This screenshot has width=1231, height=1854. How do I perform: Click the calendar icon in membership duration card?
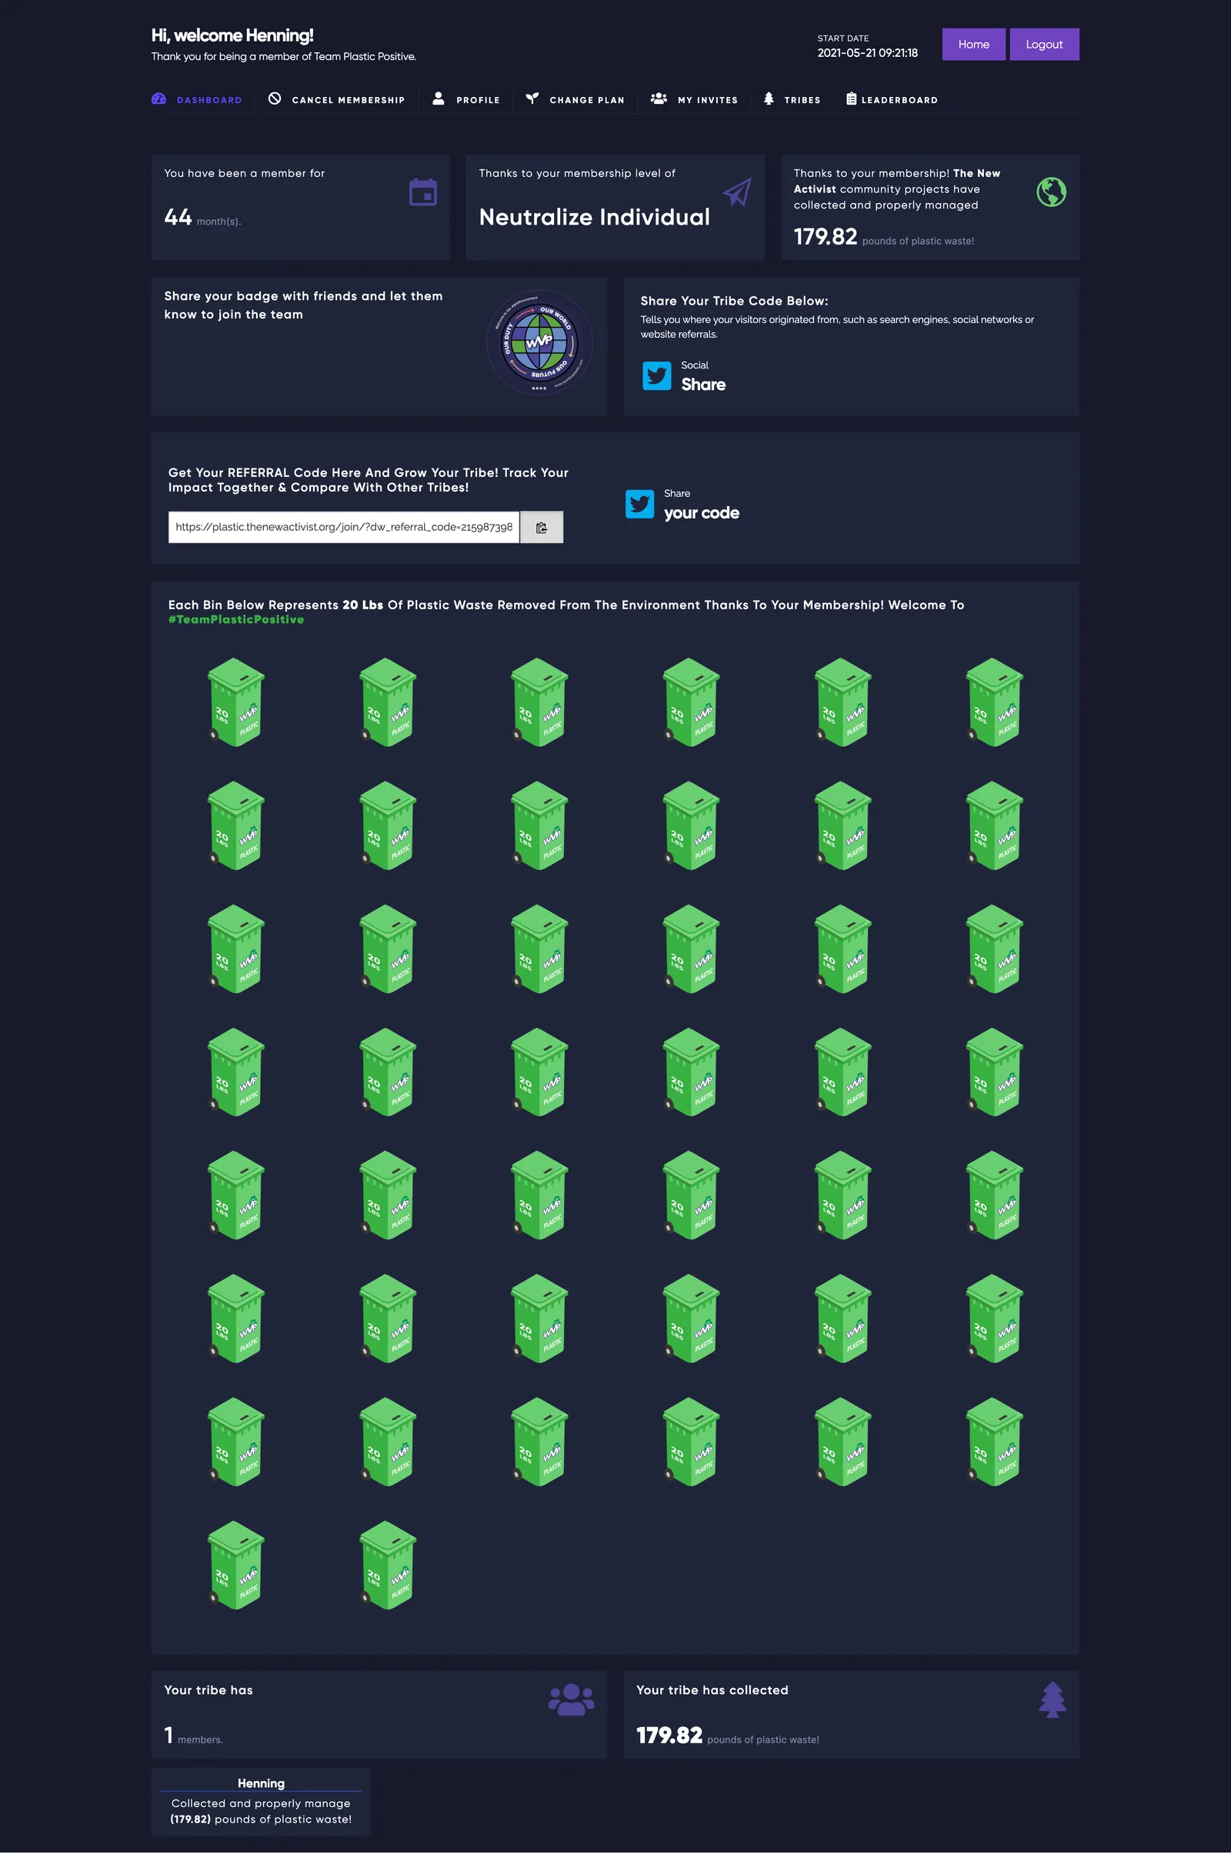[423, 192]
